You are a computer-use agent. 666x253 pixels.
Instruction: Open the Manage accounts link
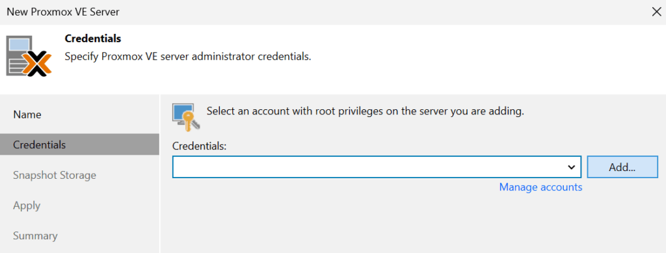[x=540, y=187]
